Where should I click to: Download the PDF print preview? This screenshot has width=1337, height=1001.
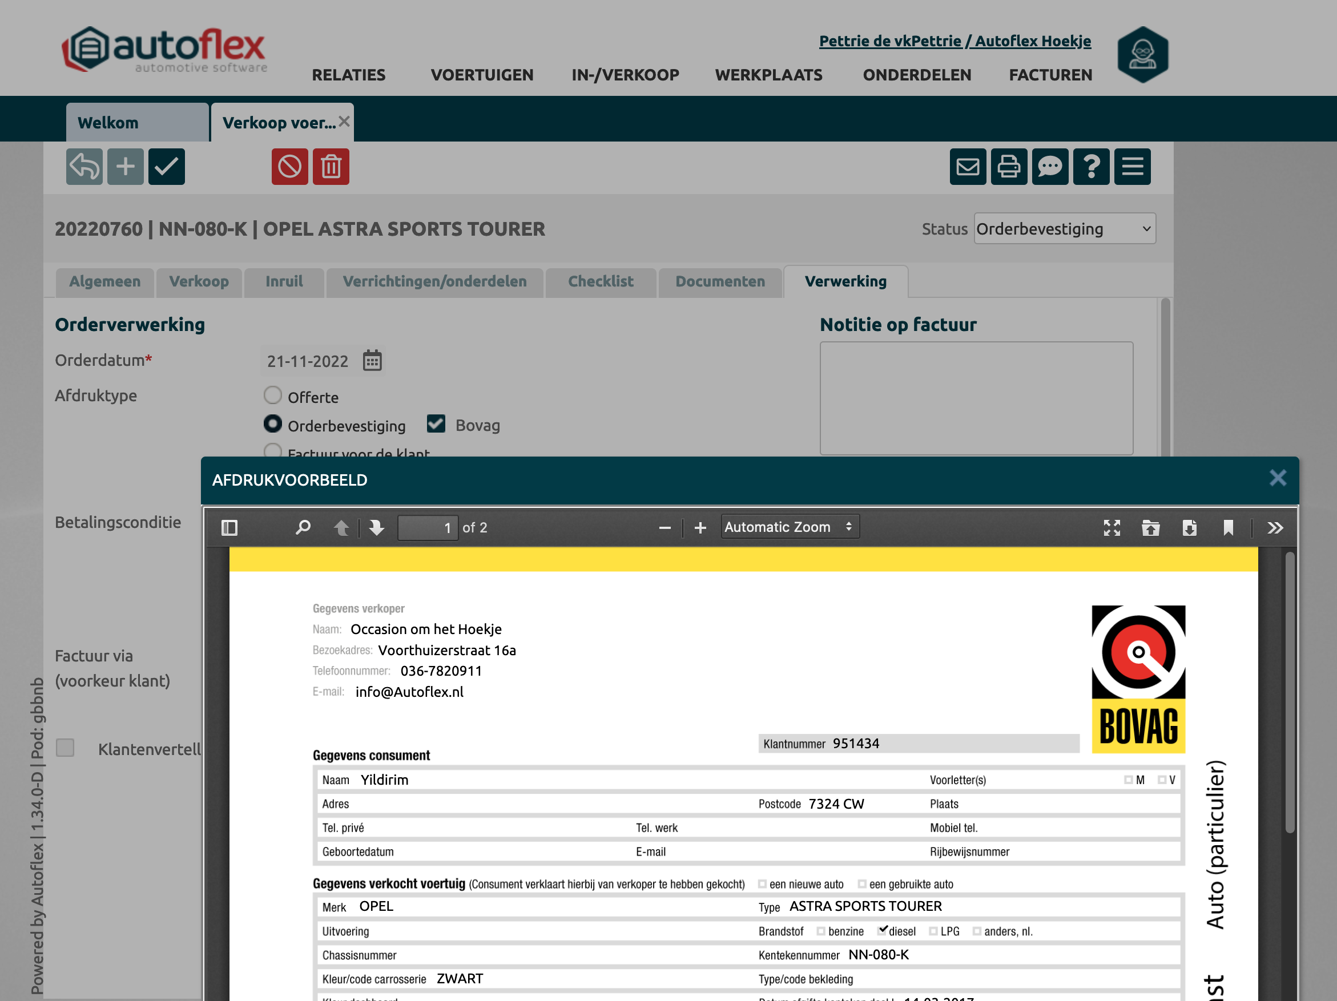(1189, 528)
